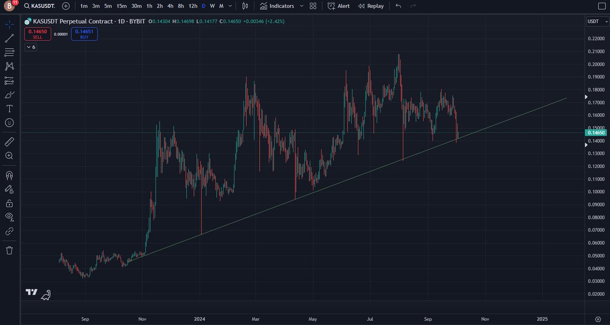Expand the collapsed indicators legend showing 6
The width and height of the screenshot is (610, 325).
click(30, 47)
